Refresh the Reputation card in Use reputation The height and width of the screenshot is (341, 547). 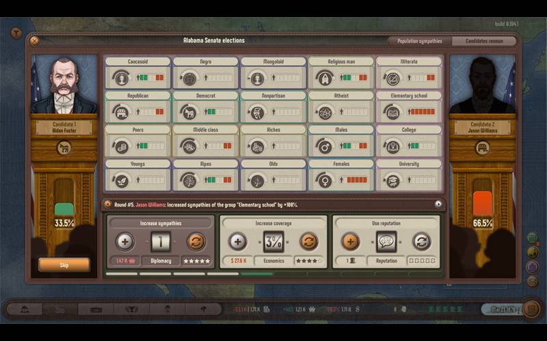tap(422, 241)
